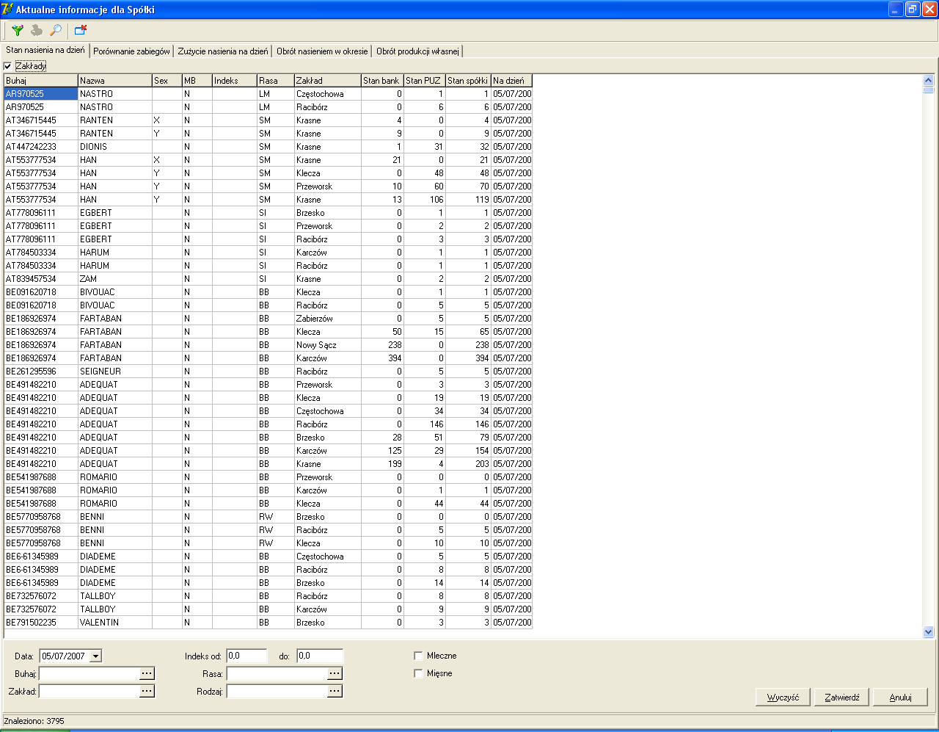Open the Rodzaj lookup ellipsis button
939x732 pixels.
[335, 691]
